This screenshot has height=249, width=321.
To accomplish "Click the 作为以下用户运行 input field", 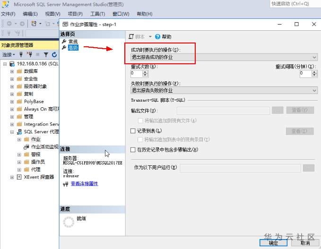I will tap(240, 168).
